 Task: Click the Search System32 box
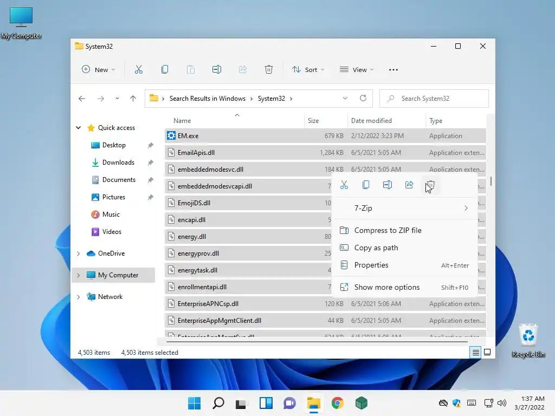tap(434, 99)
